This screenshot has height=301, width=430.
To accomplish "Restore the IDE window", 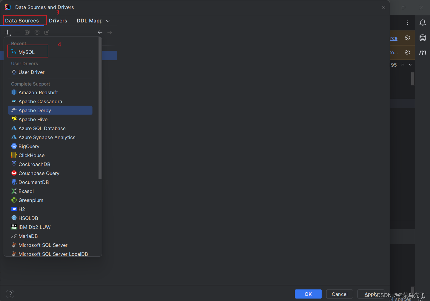I will point(403,7).
